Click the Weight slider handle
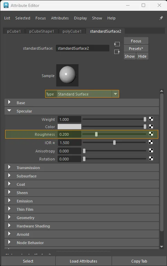Screen dimensions: 167x266 [145, 119]
